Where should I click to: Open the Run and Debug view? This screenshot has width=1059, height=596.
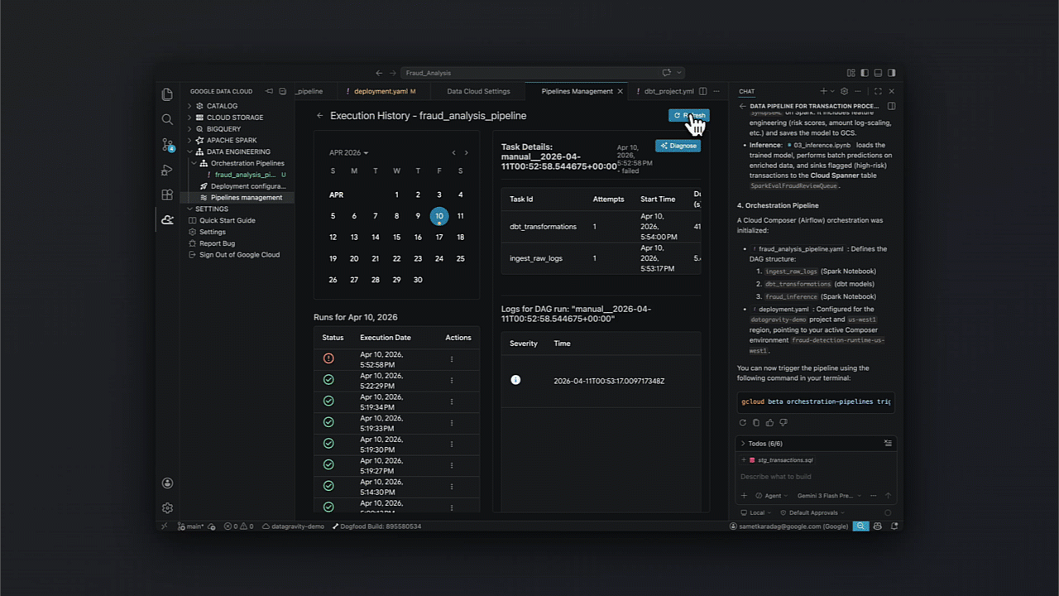pos(167,170)
